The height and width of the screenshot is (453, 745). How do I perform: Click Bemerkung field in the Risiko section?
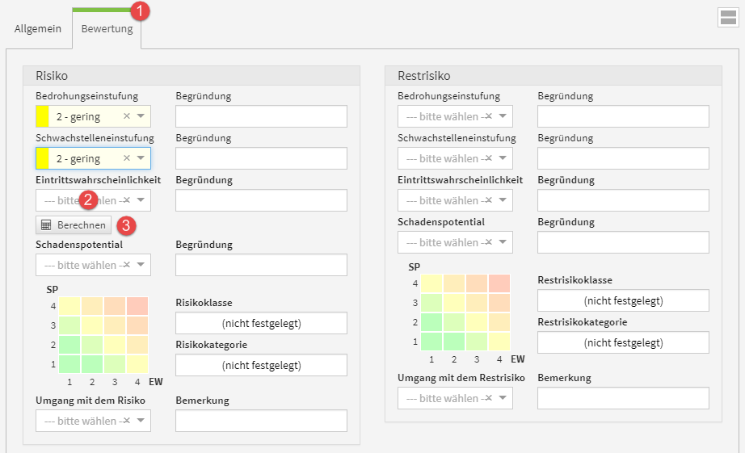pos(261,420)
